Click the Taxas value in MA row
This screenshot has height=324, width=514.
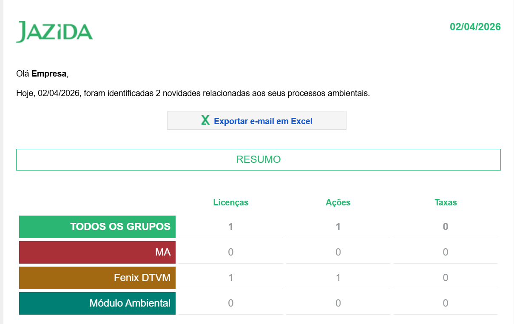coord(445,252)
